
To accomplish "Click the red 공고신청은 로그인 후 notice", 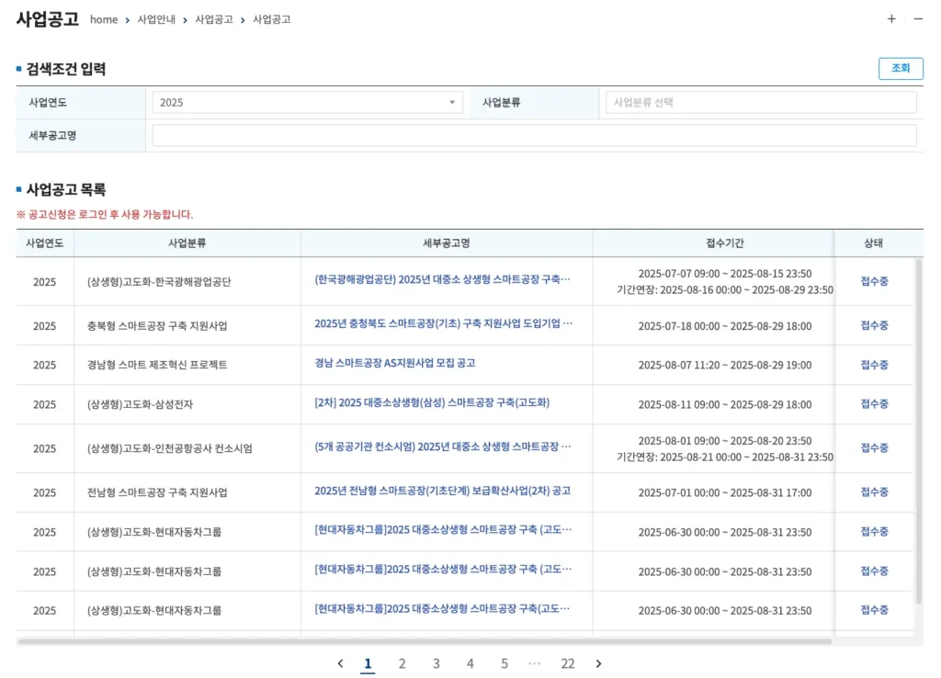I will coord(105,215).
